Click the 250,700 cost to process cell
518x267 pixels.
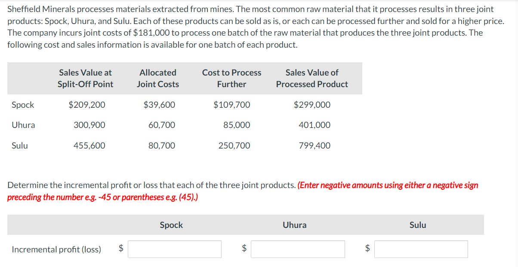234,146
